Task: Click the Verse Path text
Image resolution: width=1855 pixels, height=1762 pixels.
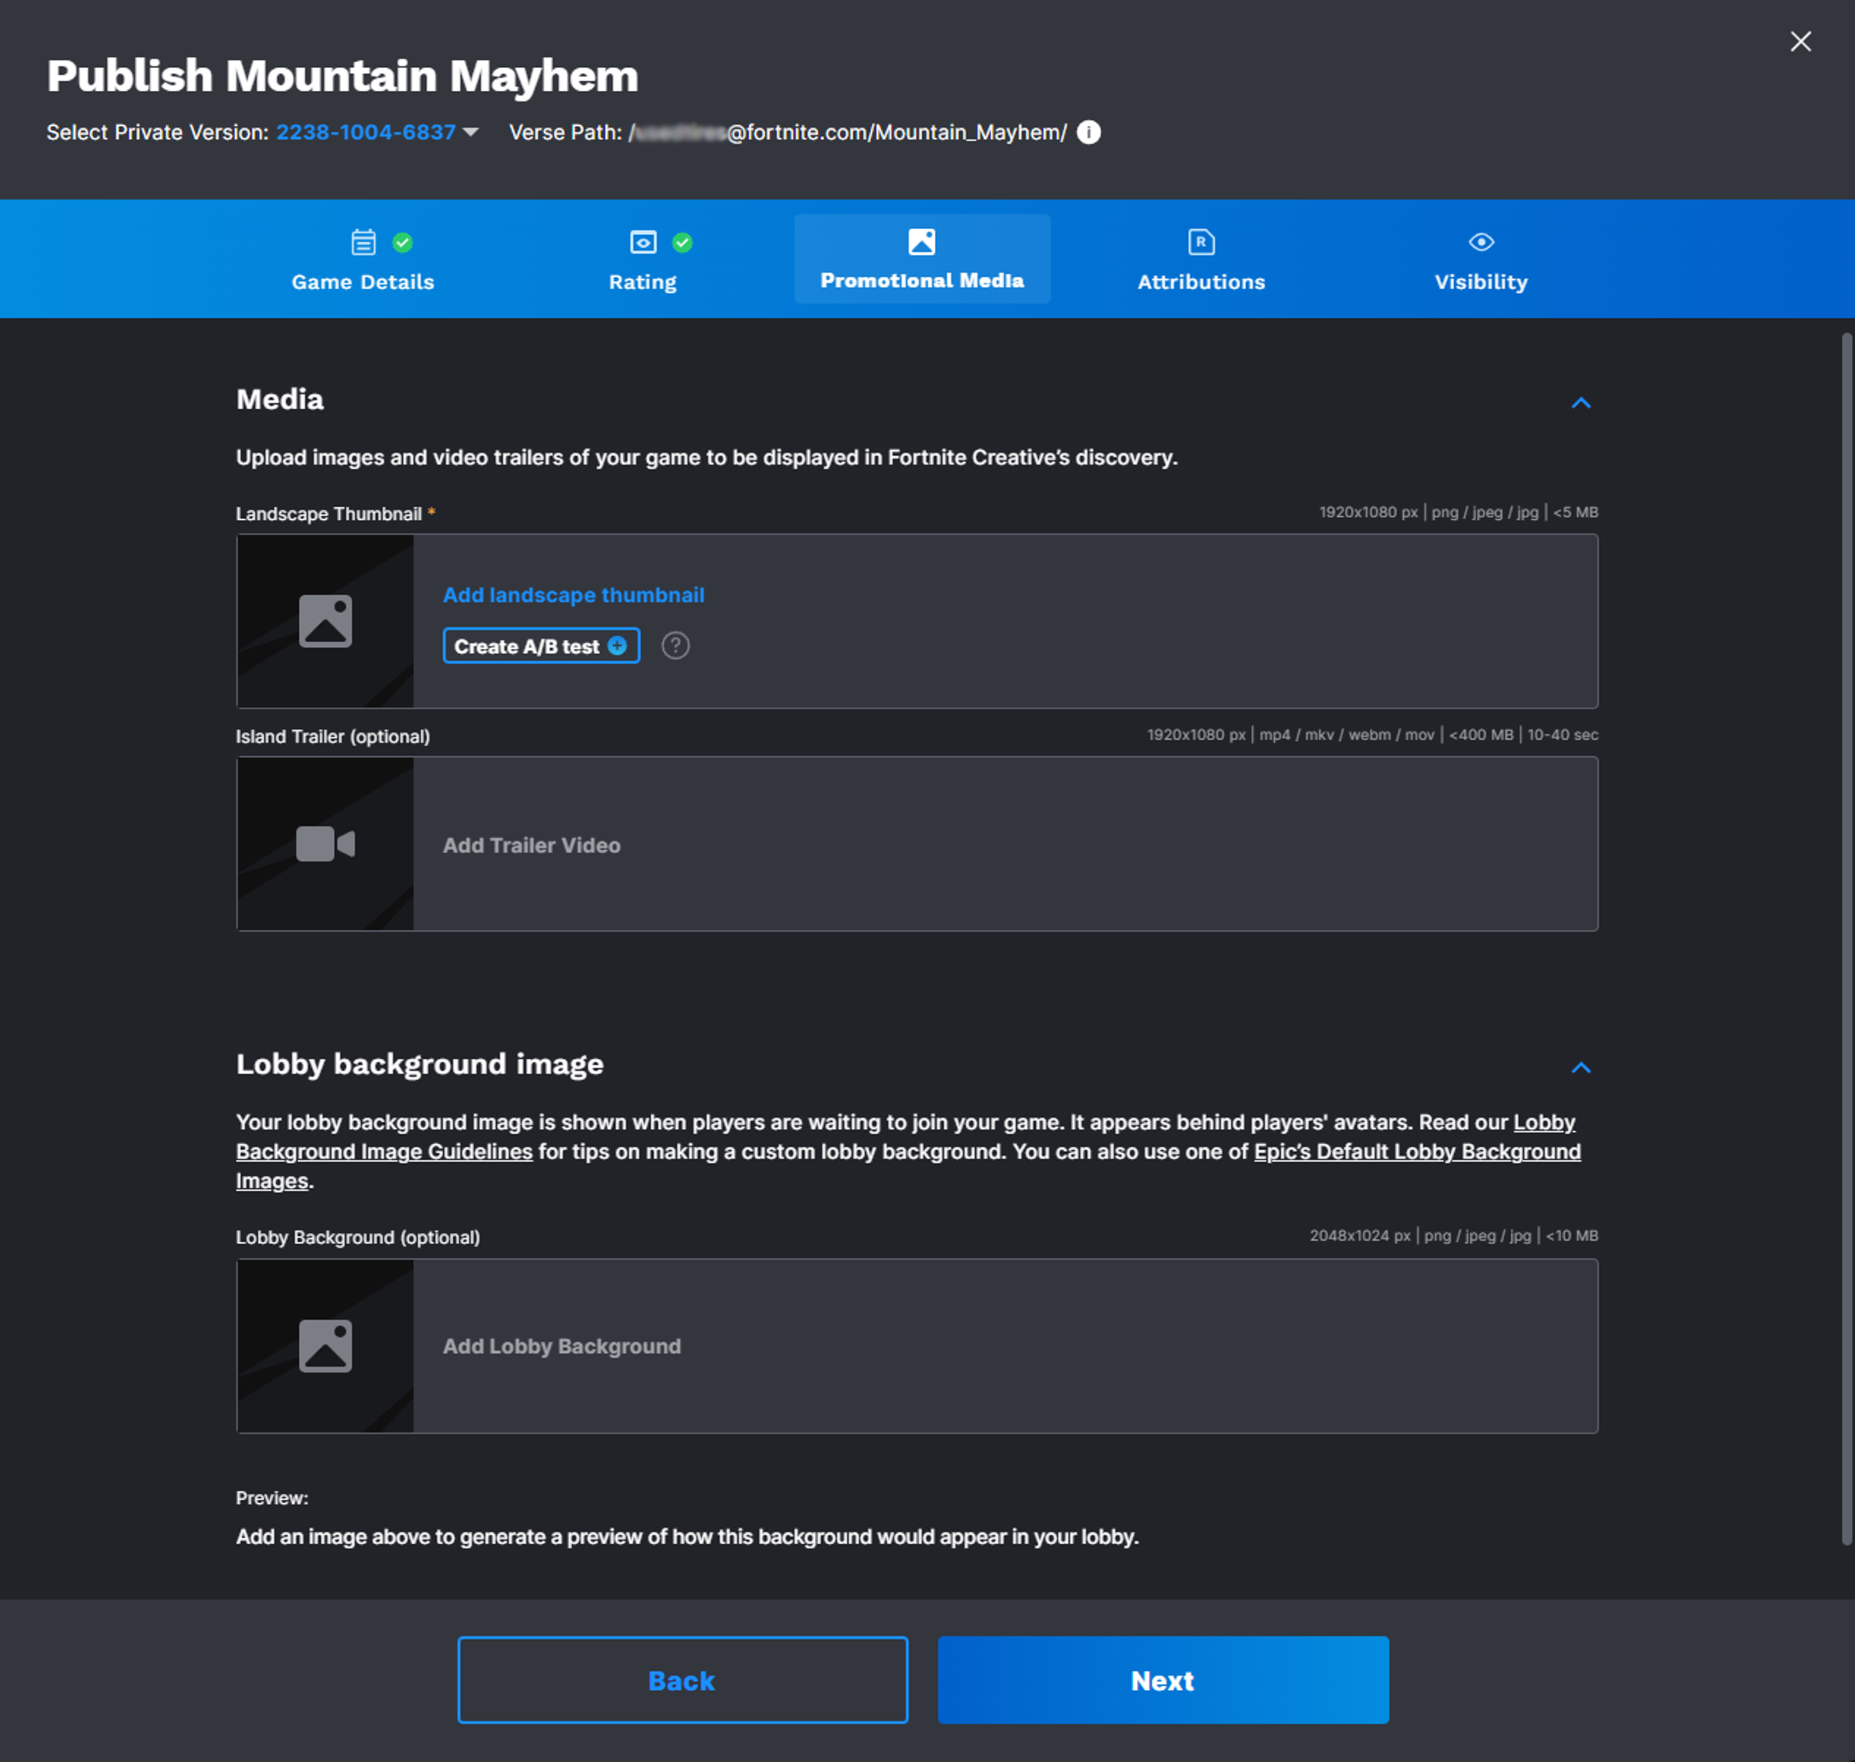Action: (788, 132)
